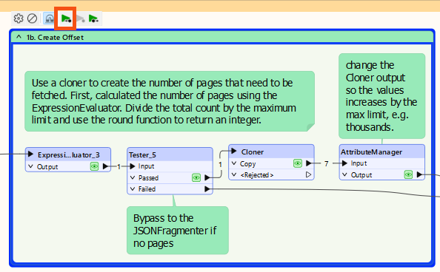Click the Tester_5 Failed output arrow
The image size is (440, 272).
pos(207,189)
